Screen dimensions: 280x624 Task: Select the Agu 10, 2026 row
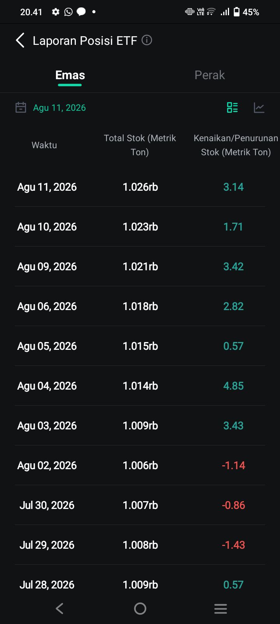click(140, 227)
